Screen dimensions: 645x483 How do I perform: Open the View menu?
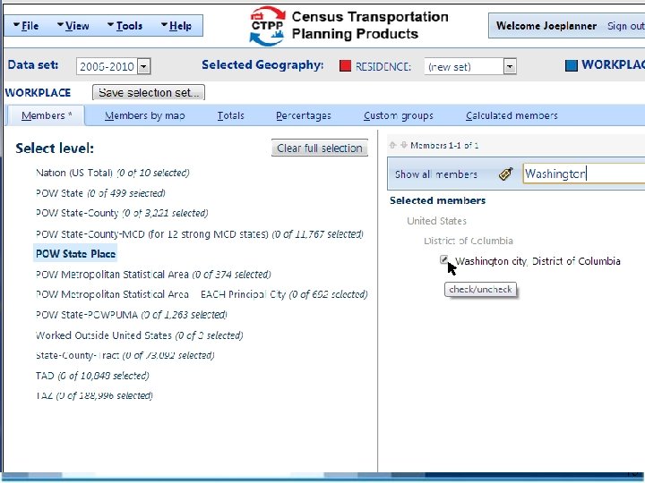point(73,26)
